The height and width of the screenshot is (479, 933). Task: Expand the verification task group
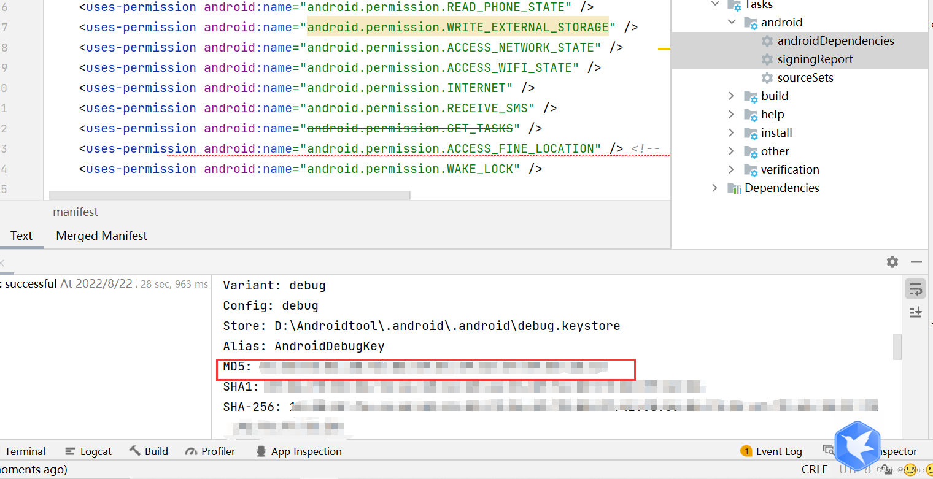point(731,169)
